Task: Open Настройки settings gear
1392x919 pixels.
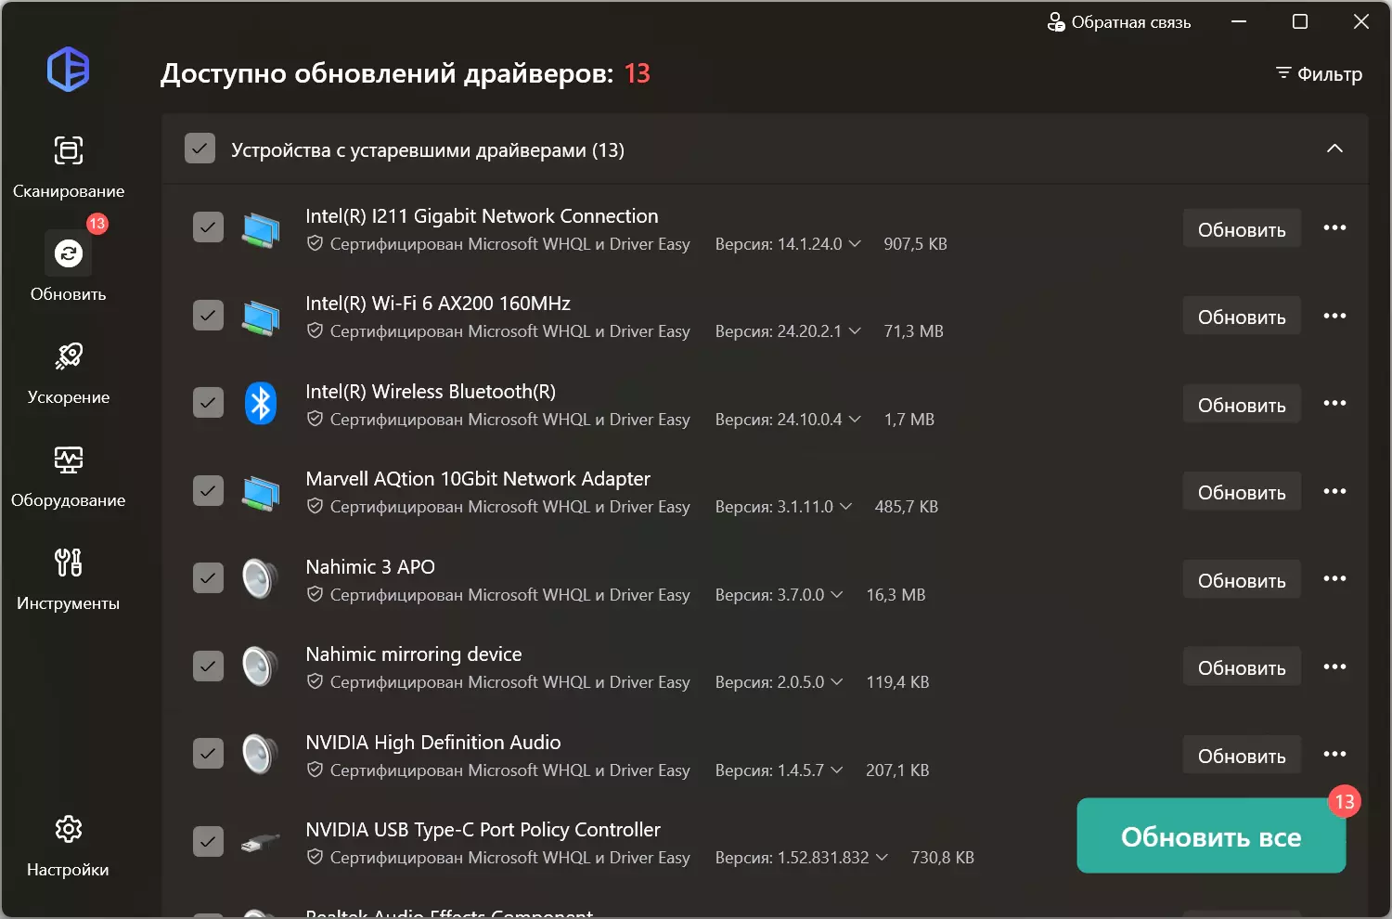Action: click(x=69, y=846)
